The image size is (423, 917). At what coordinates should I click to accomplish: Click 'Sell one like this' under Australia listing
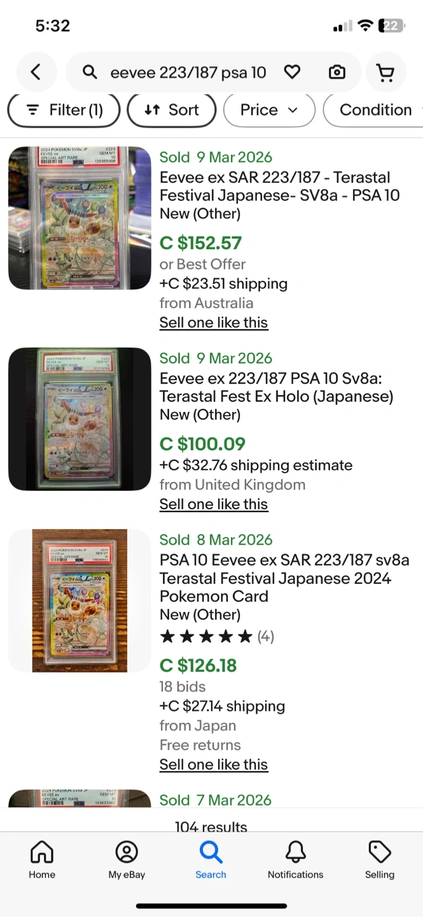pos(214,323)
